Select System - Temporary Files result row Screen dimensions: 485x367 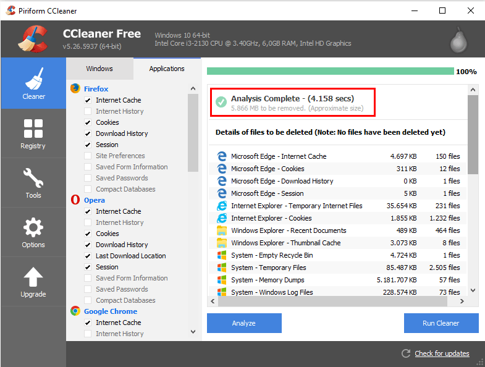tap(338, 268)
